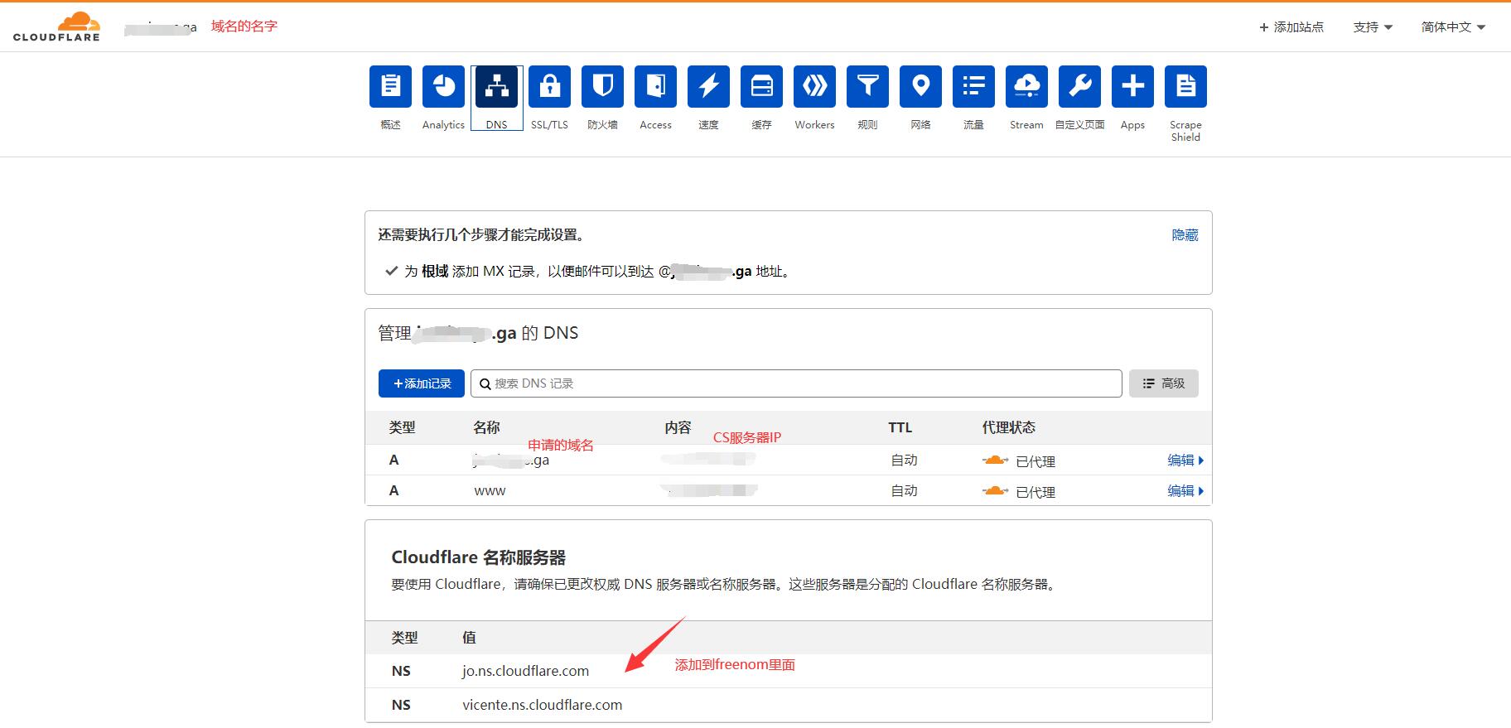Click the Access door icon

[655, 87]
